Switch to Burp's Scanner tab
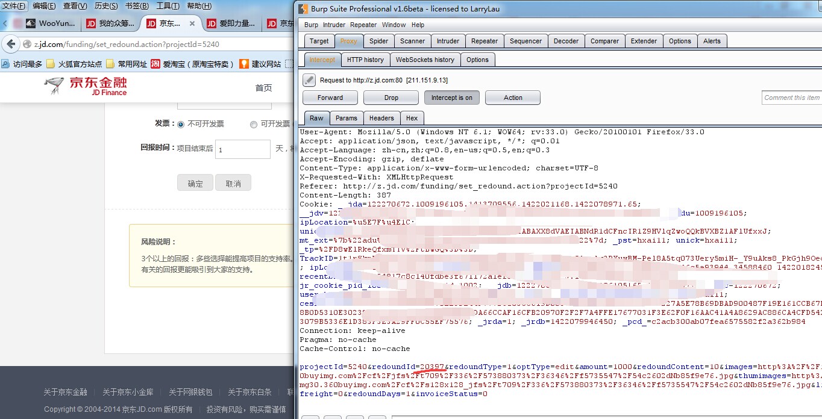This screenshot has width=822, height=419. pyautogui.click(x=413, y=41)
